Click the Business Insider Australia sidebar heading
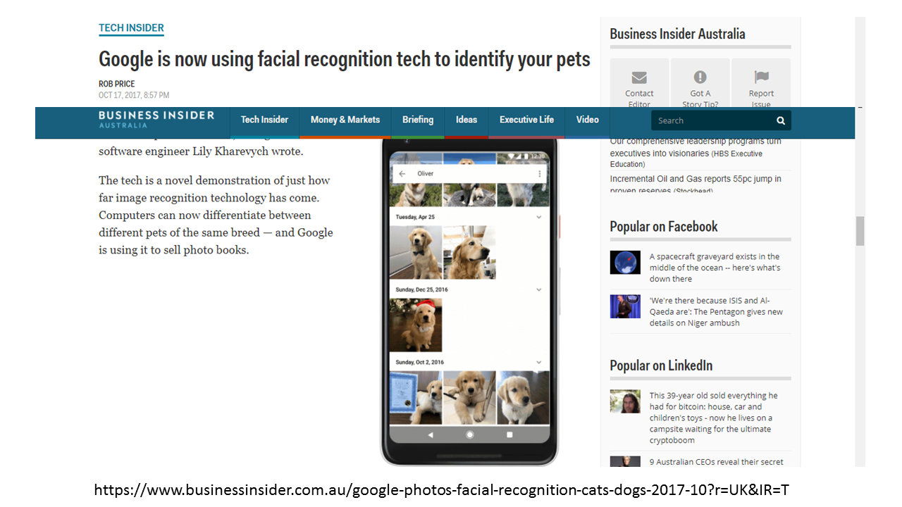This screenshot has width=902, height=507. click(677, 34)
